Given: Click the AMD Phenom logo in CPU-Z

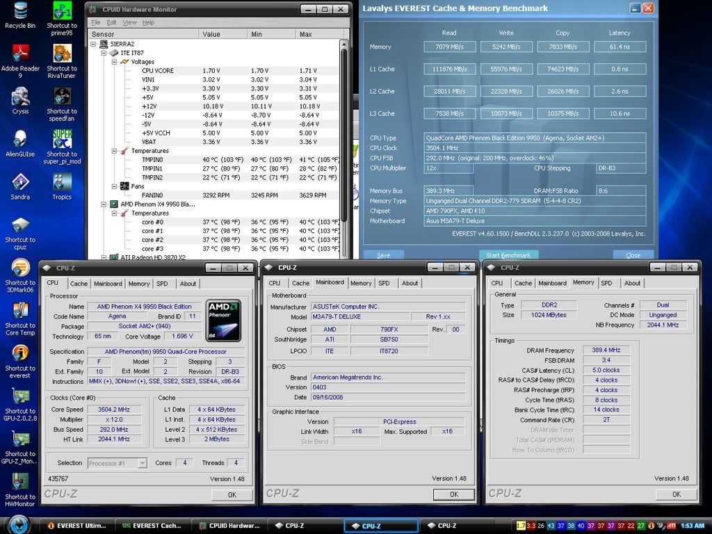Looking at the screenshot, I should (x=223, y=320).
